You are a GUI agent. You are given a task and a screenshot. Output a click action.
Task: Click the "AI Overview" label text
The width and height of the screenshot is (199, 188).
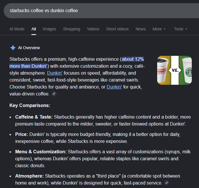click(x=29, y=48)
